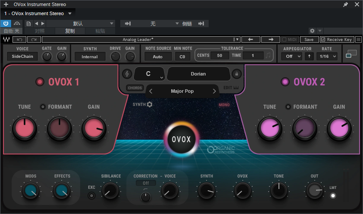
Task: Click the treble clef icon
Action: 127,74
